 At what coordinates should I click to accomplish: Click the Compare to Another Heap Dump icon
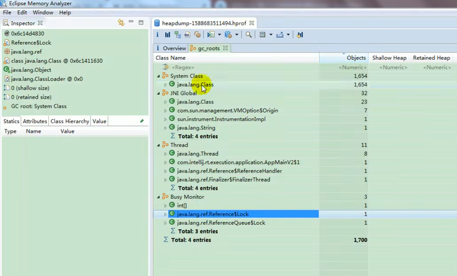tap(300, 35)
